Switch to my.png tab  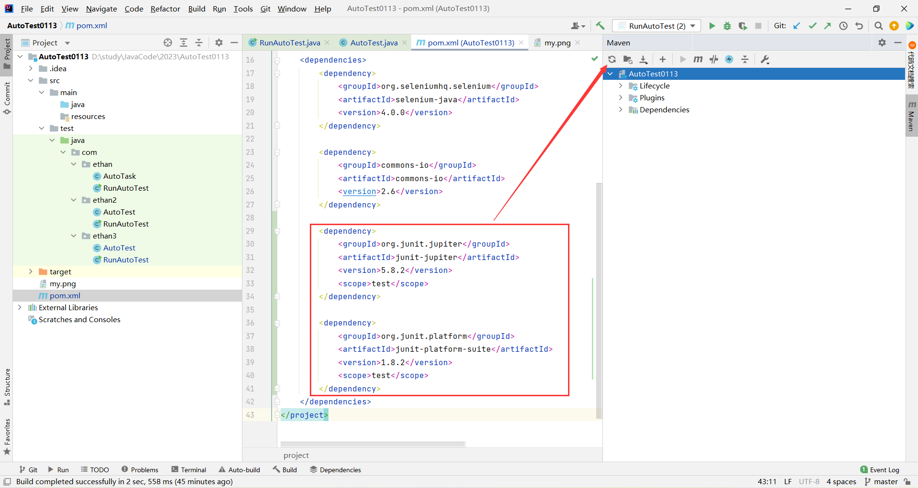pos(557,43)
